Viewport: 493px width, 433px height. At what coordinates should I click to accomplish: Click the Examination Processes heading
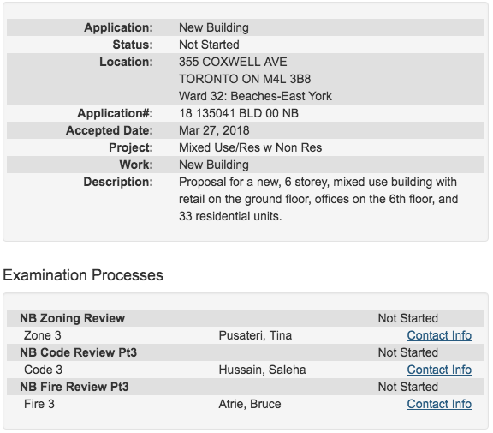pos(83,275)
